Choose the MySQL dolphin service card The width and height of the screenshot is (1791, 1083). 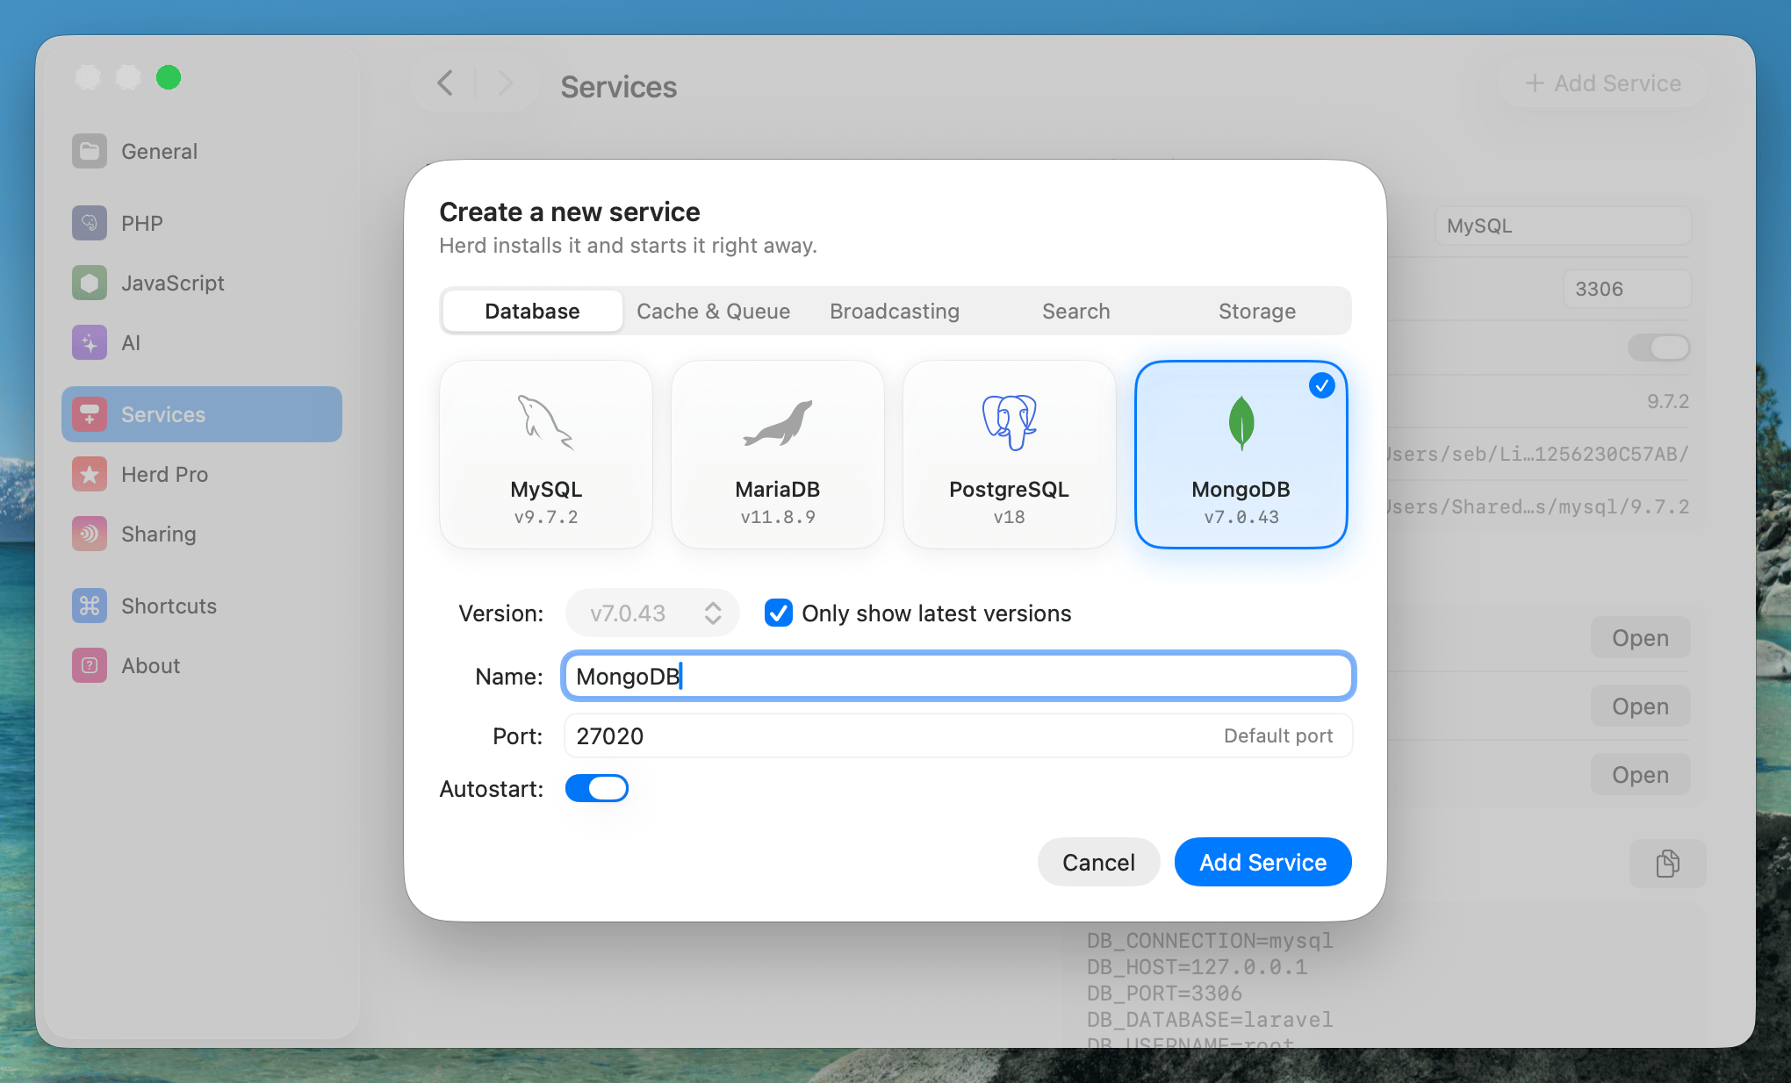(546, 455)
